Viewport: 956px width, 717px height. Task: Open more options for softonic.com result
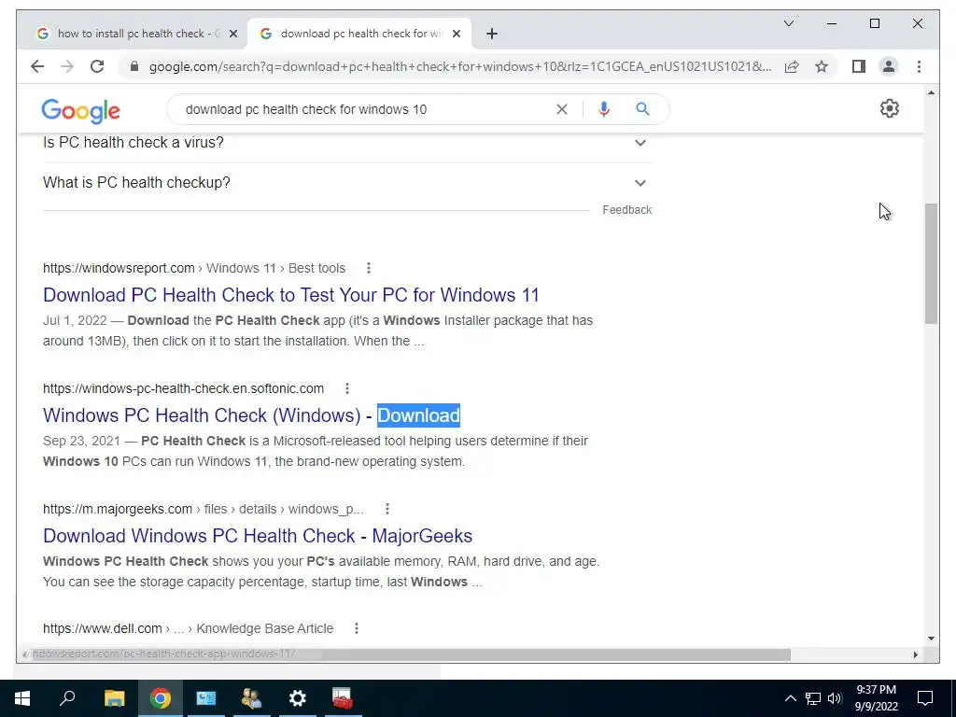pyautogui.click(x=347, y=388)
